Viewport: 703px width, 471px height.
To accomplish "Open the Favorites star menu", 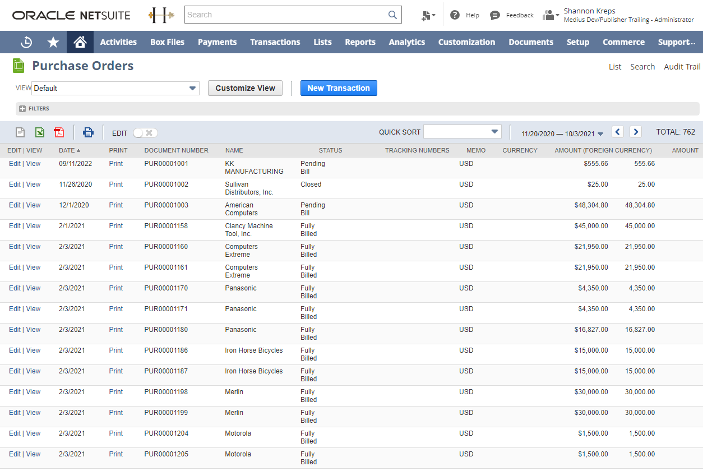I will pos(53,42).
